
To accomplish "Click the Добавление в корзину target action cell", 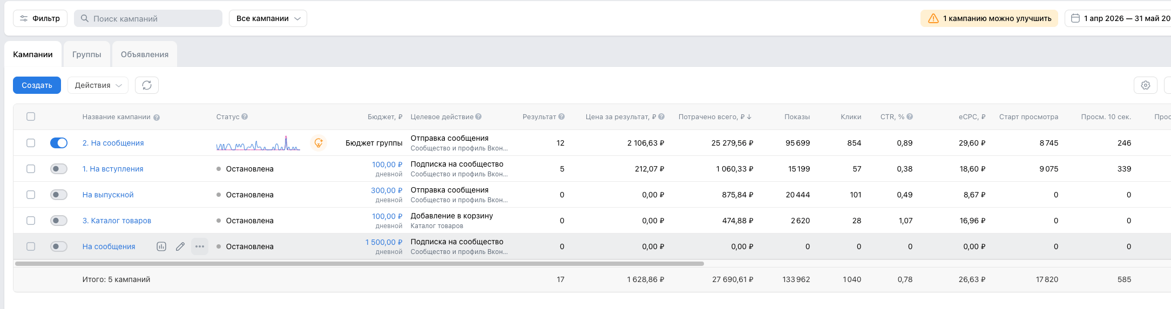I will click(452, 216).
